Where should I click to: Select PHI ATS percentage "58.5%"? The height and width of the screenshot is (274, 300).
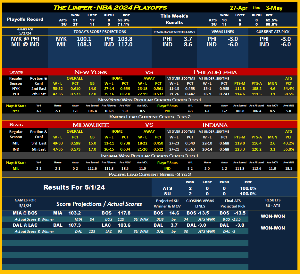(288, 94)
